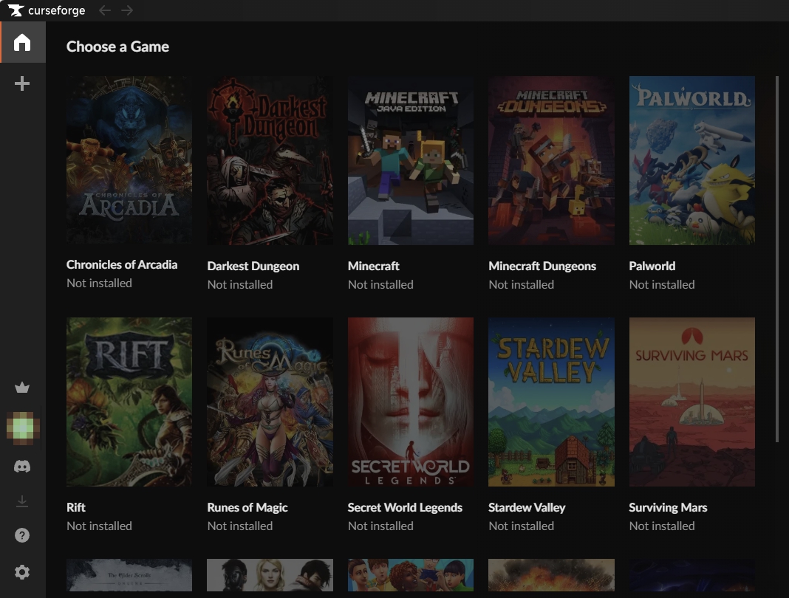
Task: Select the Runes of Magic cover
Action: point(270,402)
